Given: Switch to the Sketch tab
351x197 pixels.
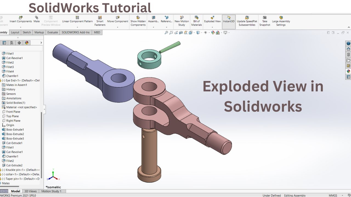Looking at the screenshot, I should (x=27, y=32).
